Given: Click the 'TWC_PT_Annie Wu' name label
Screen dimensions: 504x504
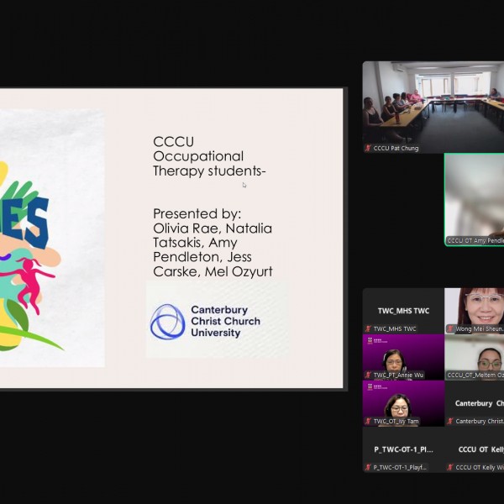Looking at the screenshot, I should click(398, 375).
